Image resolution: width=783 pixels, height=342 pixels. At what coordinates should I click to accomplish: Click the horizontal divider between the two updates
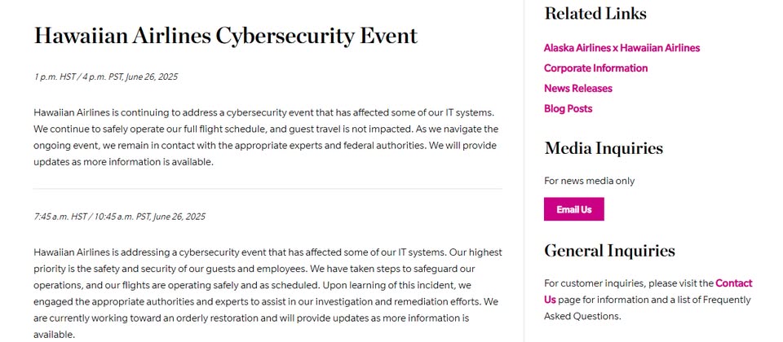point(268,189)
